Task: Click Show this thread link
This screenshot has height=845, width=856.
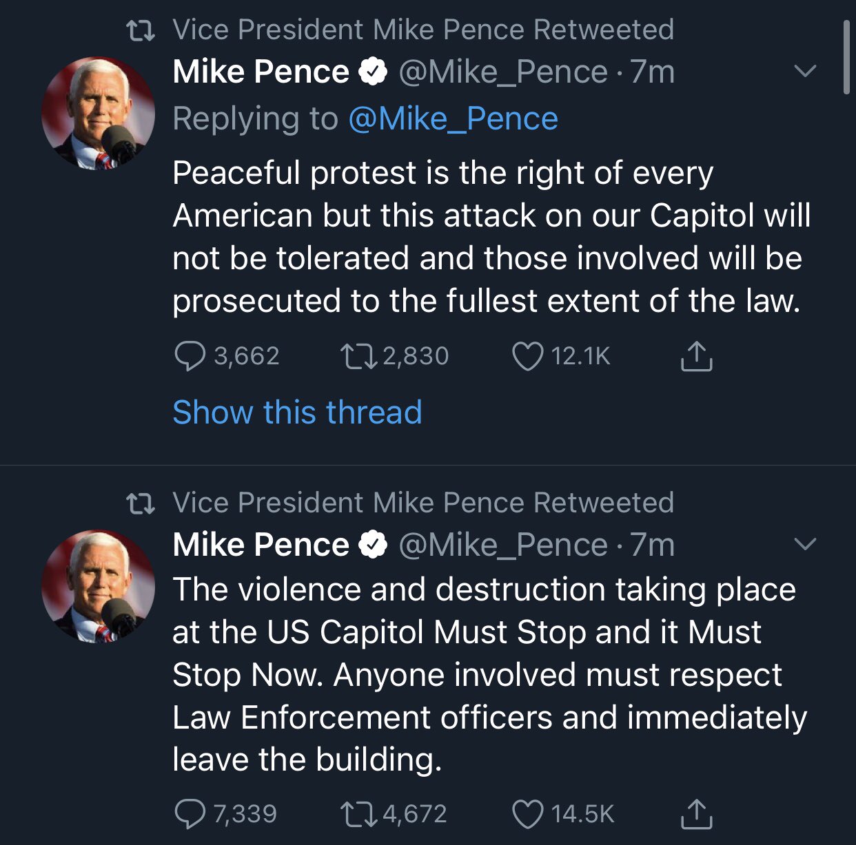Action: (x=297, y=413)
